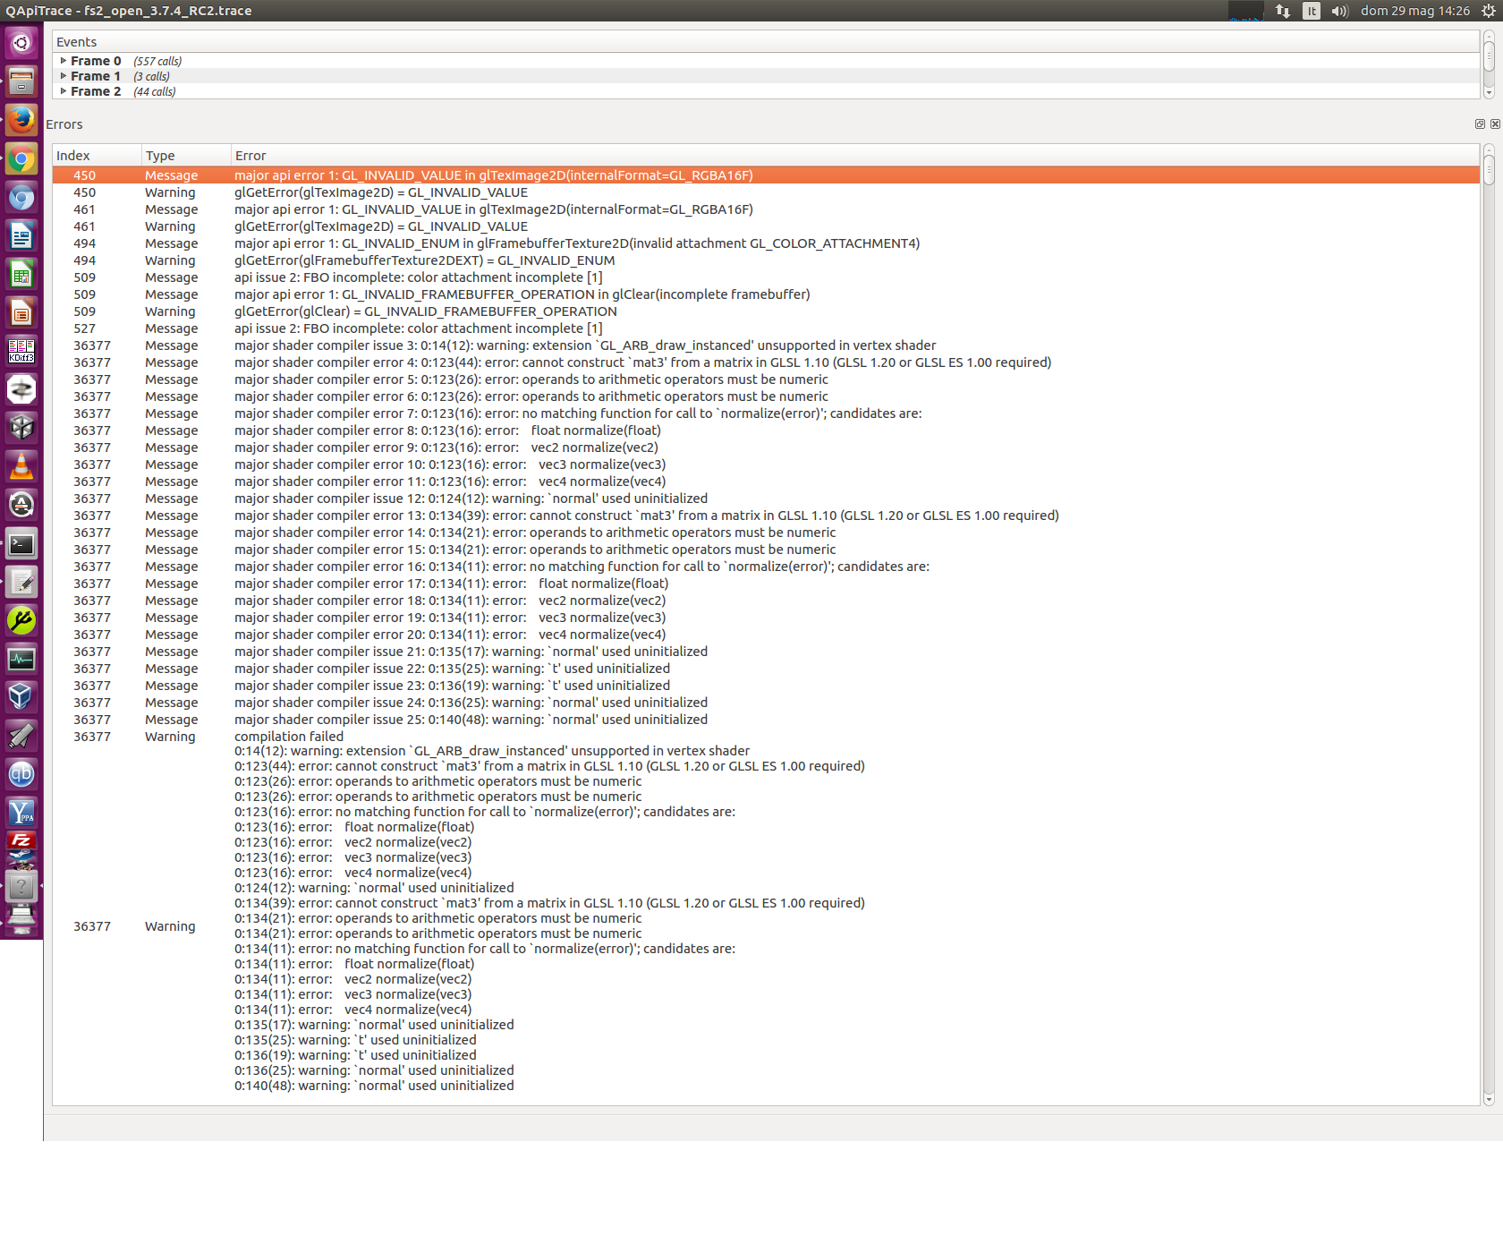Open Firefox from the launcher
The image size is (1503, 1253).
tap(21, 120)
